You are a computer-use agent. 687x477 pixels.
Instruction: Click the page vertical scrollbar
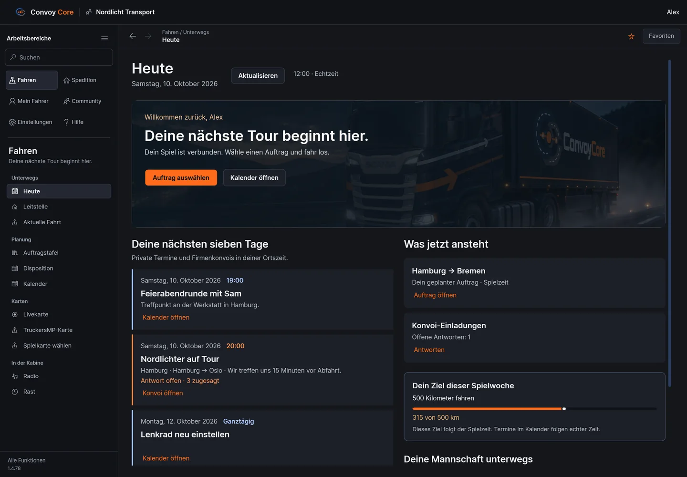point(670,223)
